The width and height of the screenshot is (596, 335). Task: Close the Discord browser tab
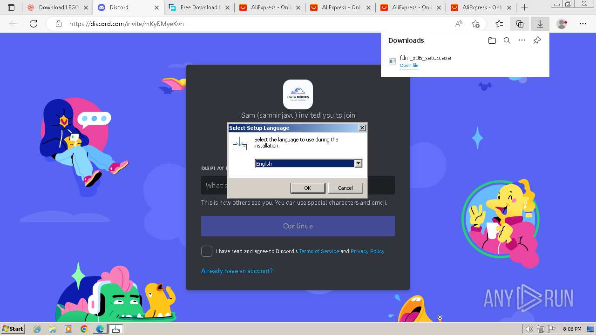click(157, 7)
